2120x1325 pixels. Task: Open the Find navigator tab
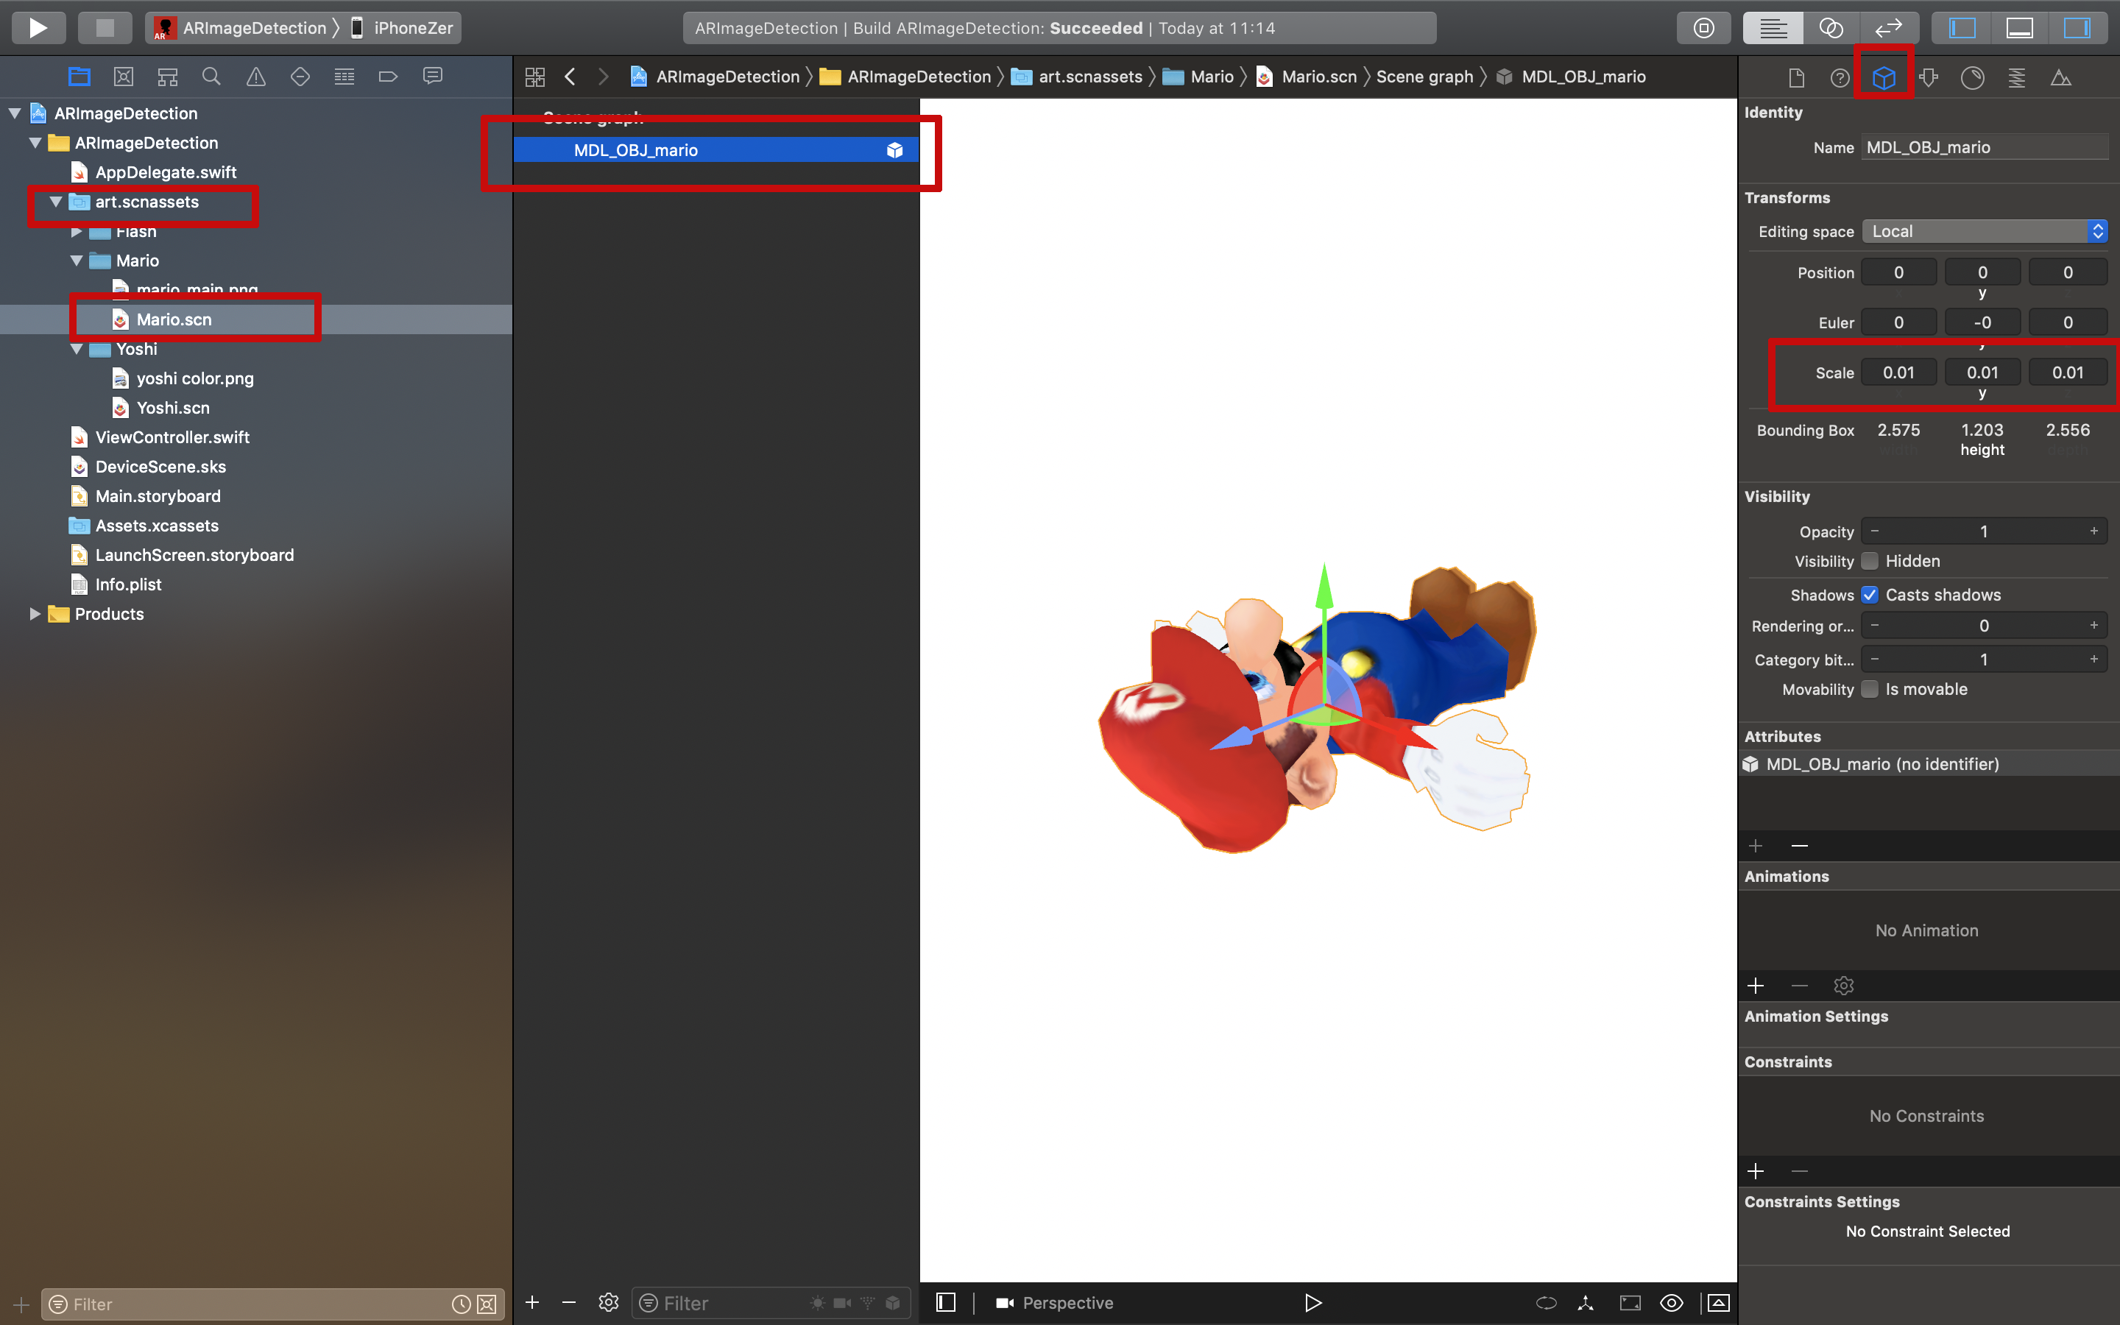point(211,77)
